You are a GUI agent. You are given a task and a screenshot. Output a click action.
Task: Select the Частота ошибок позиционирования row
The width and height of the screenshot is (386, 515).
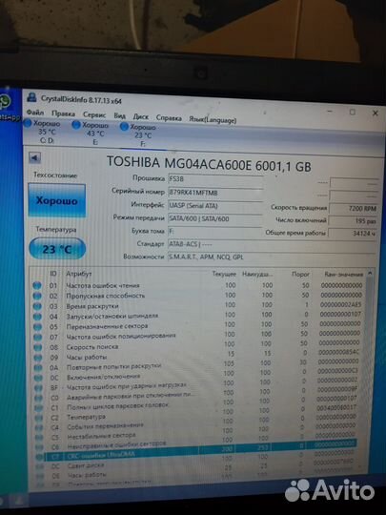(198, 335)
